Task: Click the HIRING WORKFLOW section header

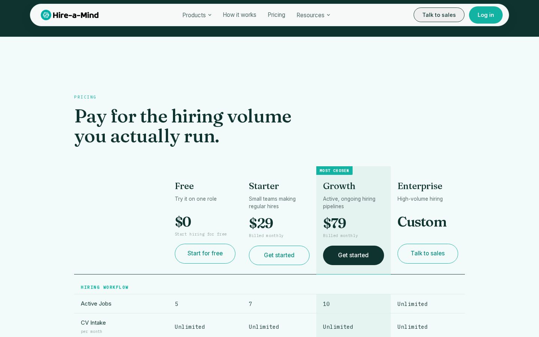Action: point(104,288)
